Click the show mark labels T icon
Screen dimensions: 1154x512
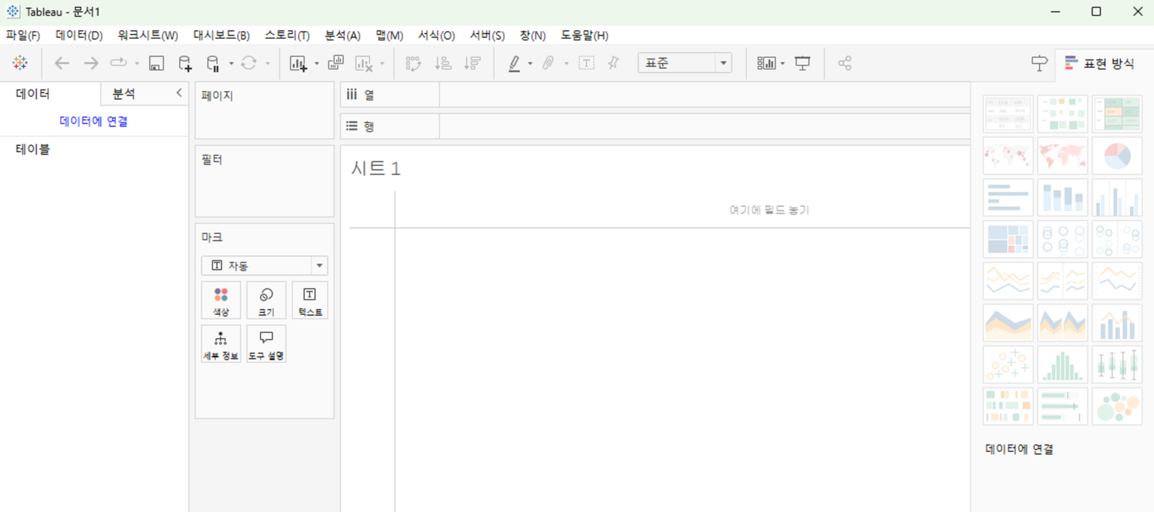click(586, 63)
